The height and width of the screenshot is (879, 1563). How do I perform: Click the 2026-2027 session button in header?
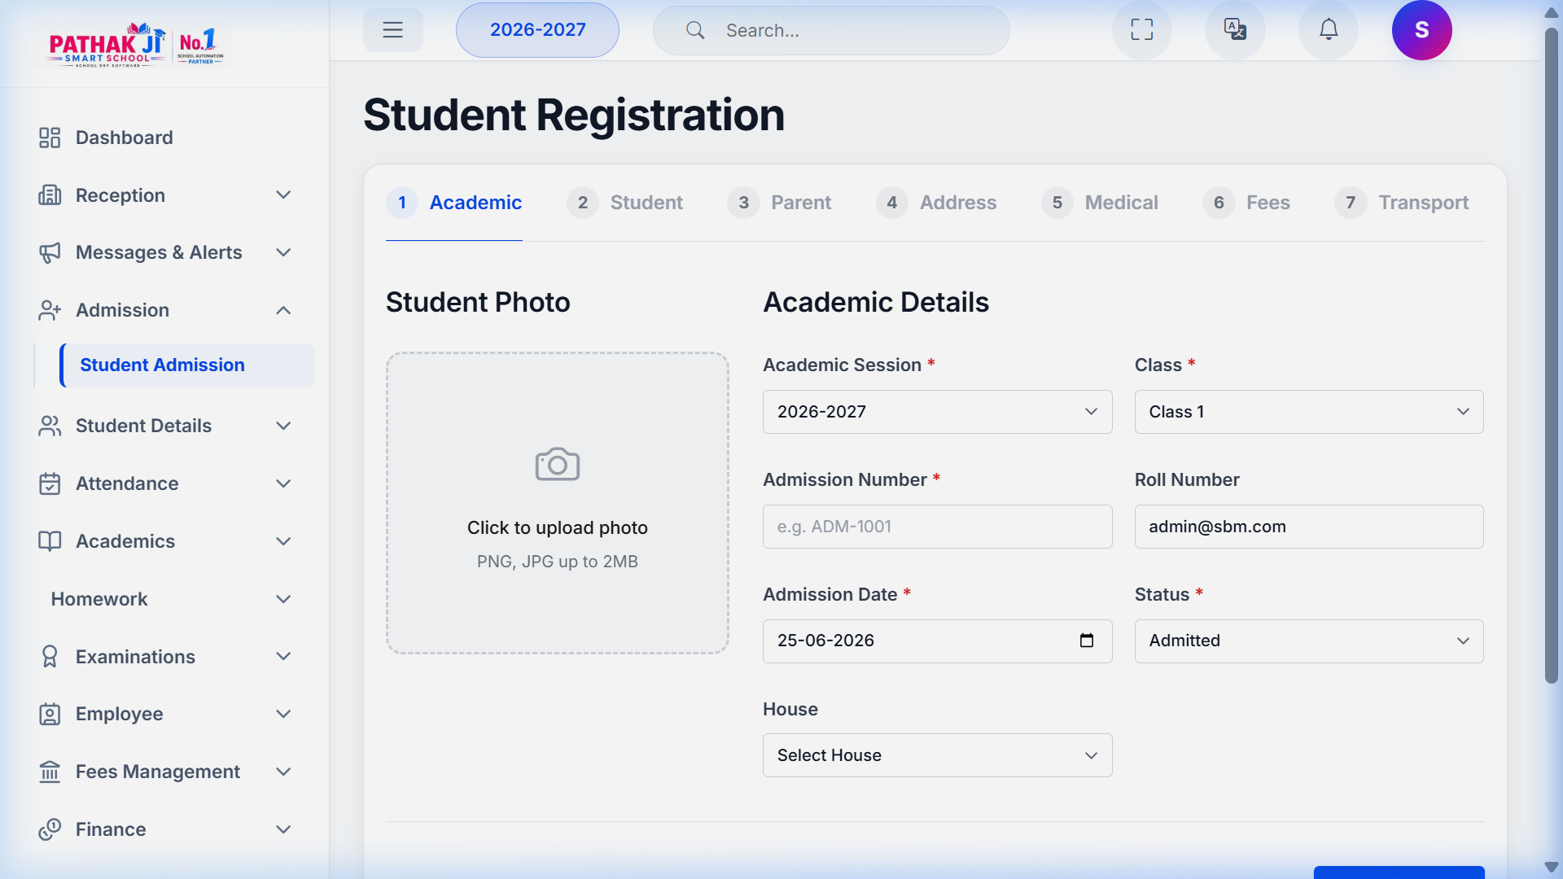537,30
